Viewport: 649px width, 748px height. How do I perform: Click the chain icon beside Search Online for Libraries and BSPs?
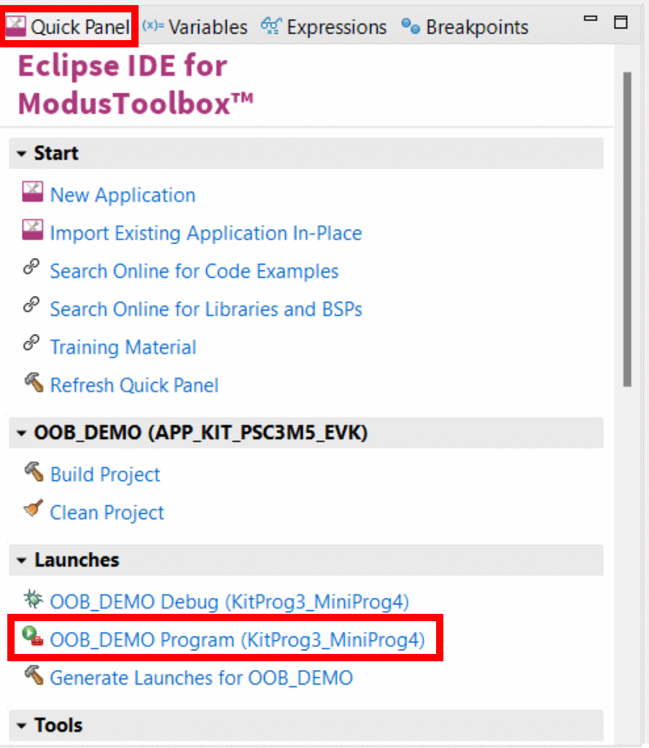(x=31, y=304)
